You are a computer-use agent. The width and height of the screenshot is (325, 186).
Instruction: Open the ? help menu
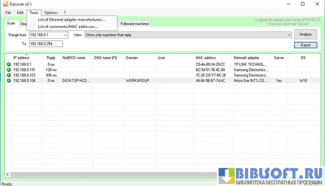point(65,13)
